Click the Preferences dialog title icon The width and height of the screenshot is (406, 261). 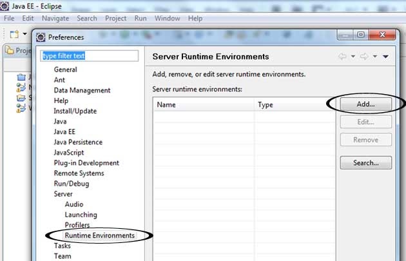41,37
